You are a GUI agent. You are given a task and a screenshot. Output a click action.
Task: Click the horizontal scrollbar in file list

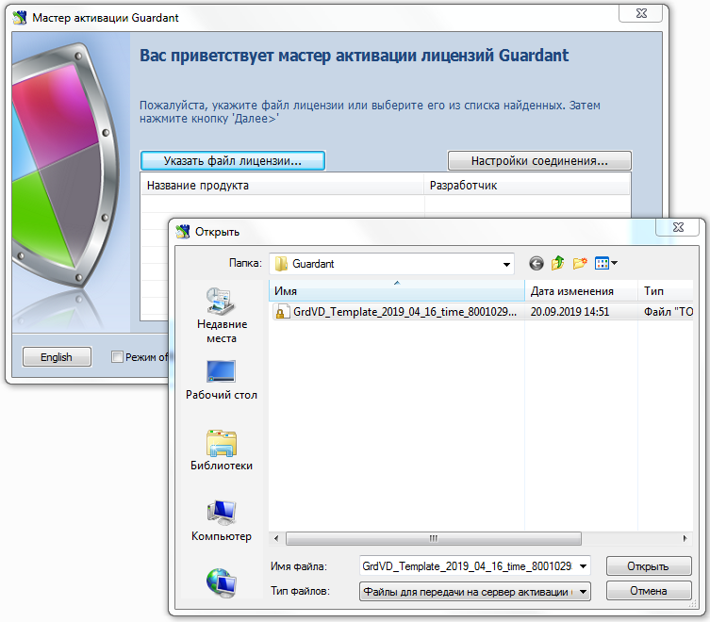pyautogui.click(x=434, y=538)
